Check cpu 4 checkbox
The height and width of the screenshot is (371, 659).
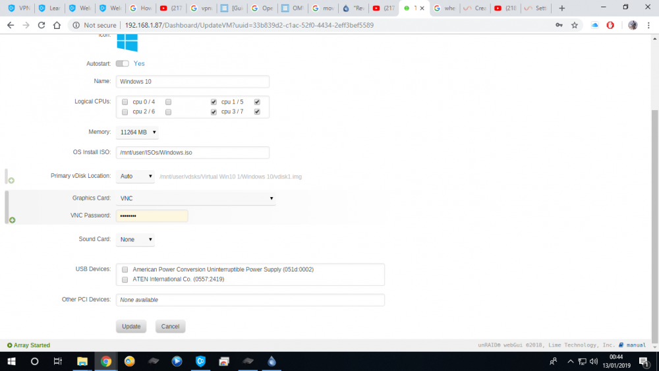click(x=168, y=102)
